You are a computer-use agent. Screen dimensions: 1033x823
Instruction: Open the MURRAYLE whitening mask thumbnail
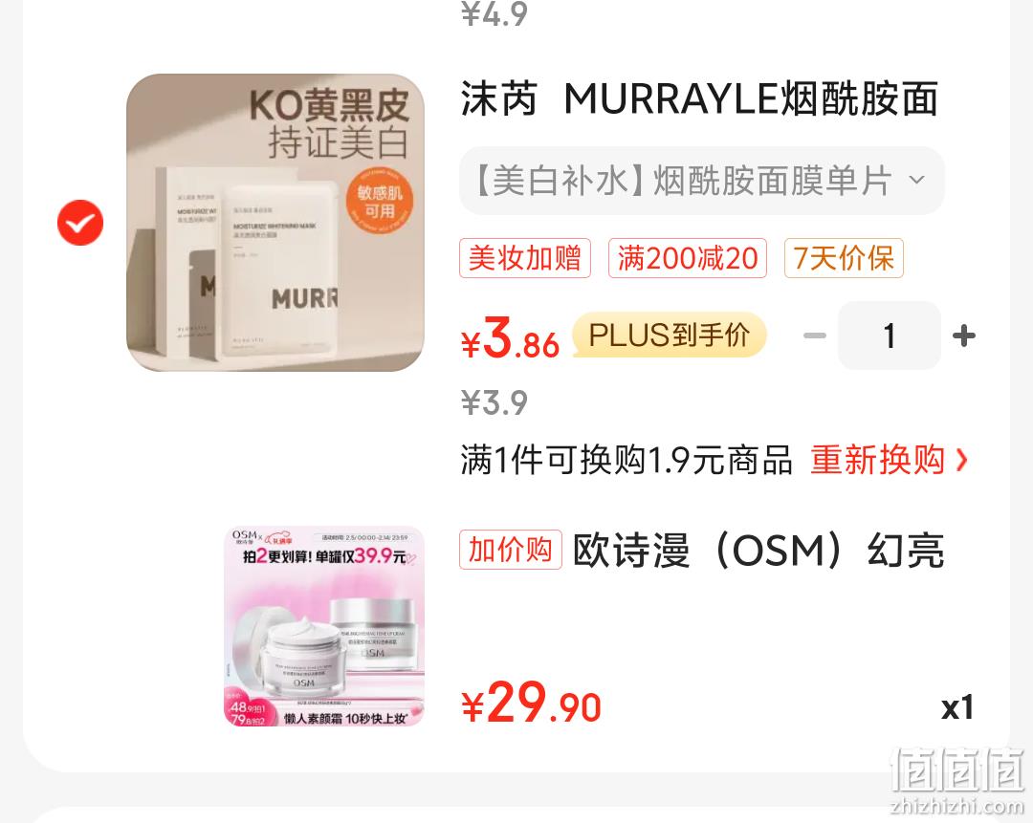pyautogui.click(x=275, y=223)
